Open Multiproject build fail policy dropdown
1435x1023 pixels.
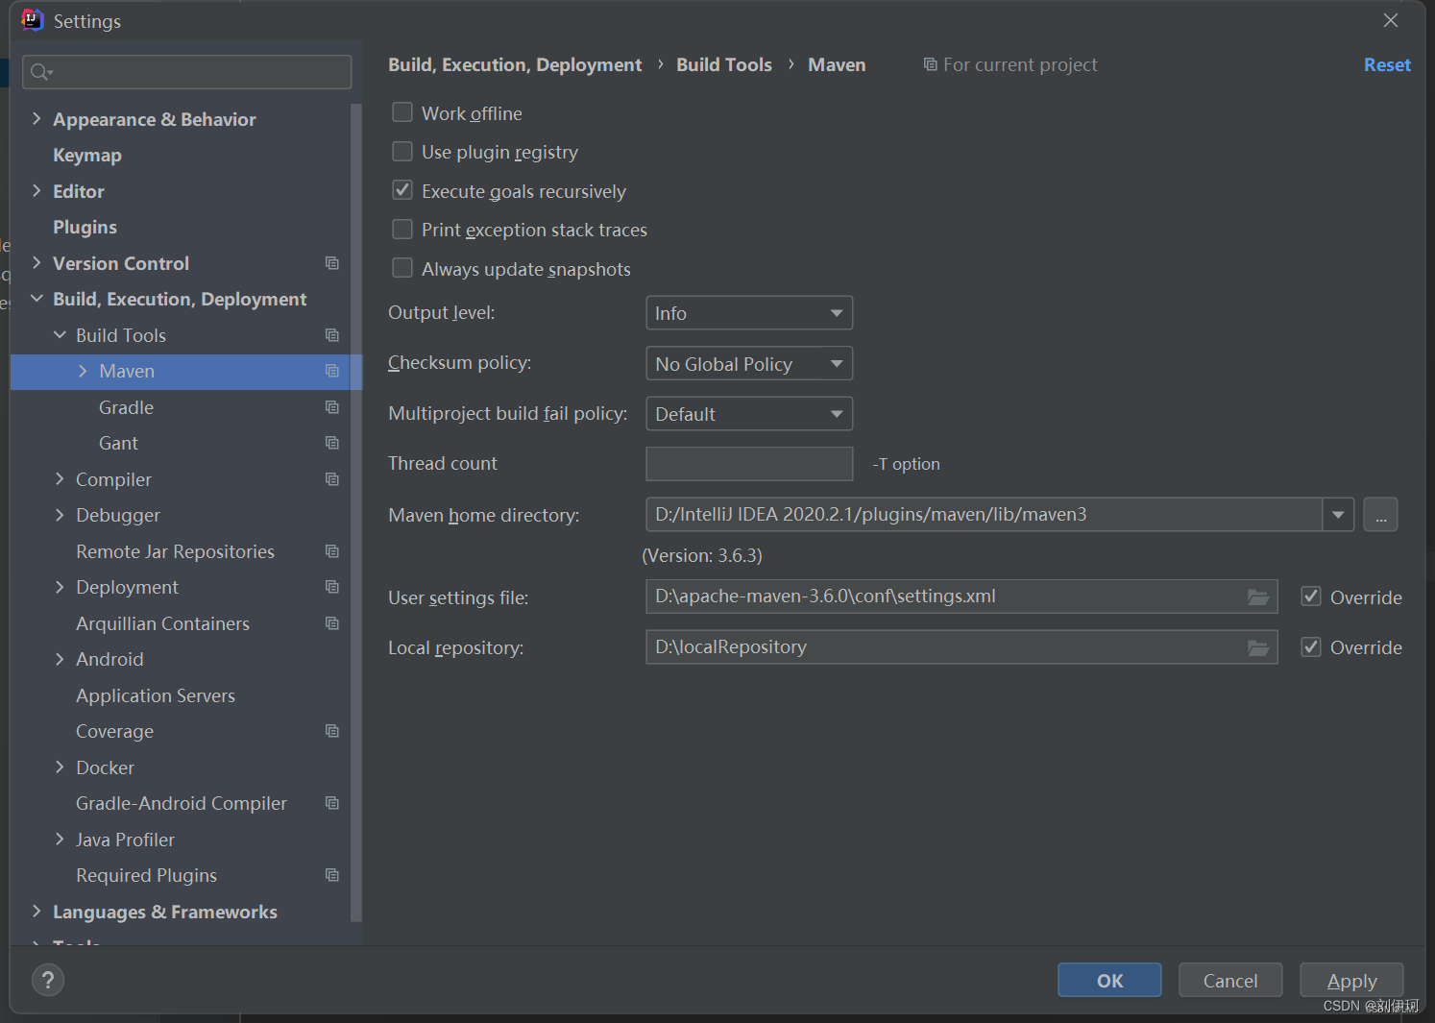coord(749,414)
